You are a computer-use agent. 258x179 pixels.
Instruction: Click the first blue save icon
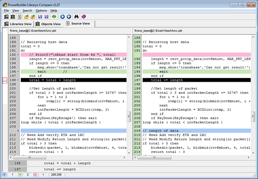40,17
